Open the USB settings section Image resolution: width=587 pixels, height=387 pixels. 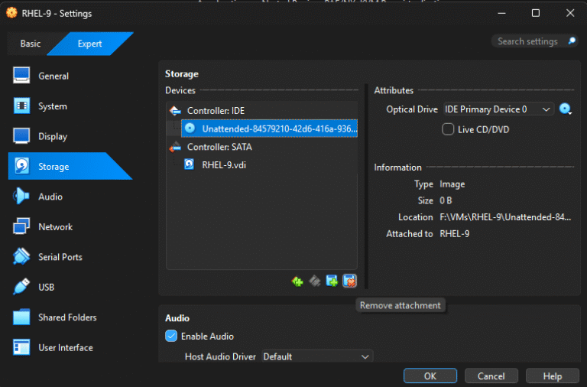click(47, 288)
